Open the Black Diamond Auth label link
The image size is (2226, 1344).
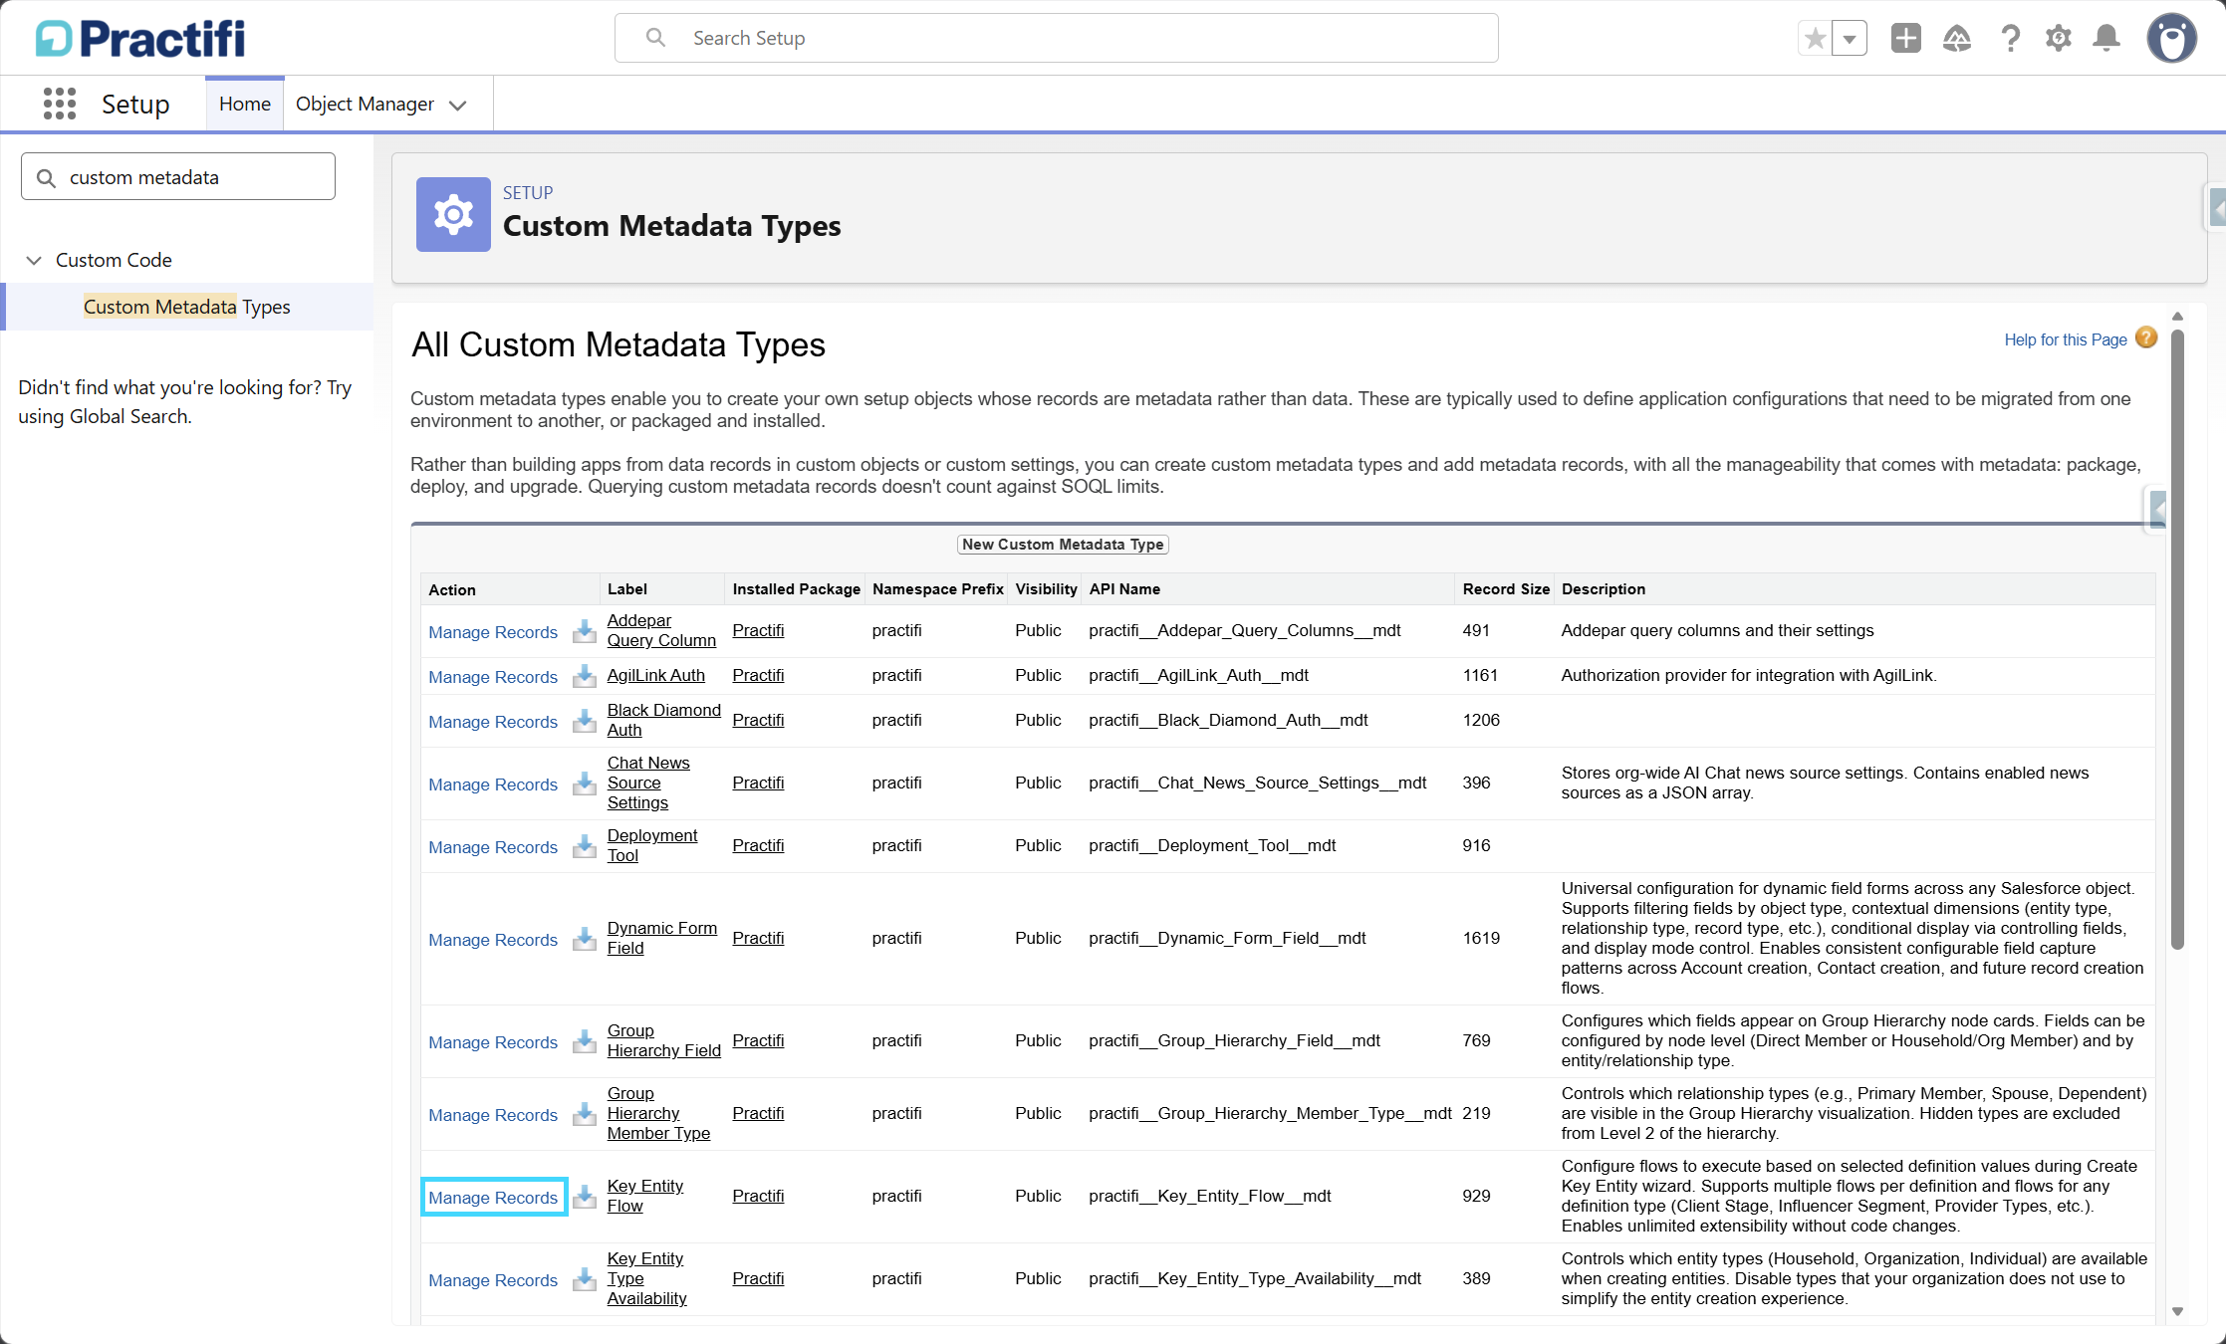tap(663, 720)
